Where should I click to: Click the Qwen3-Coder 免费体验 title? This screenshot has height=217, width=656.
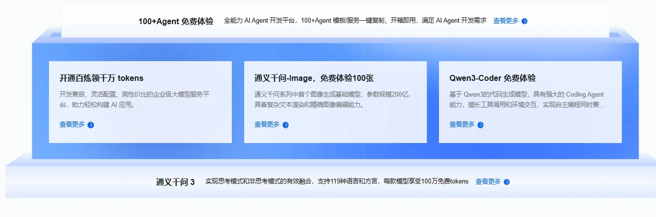coord(492,78)
